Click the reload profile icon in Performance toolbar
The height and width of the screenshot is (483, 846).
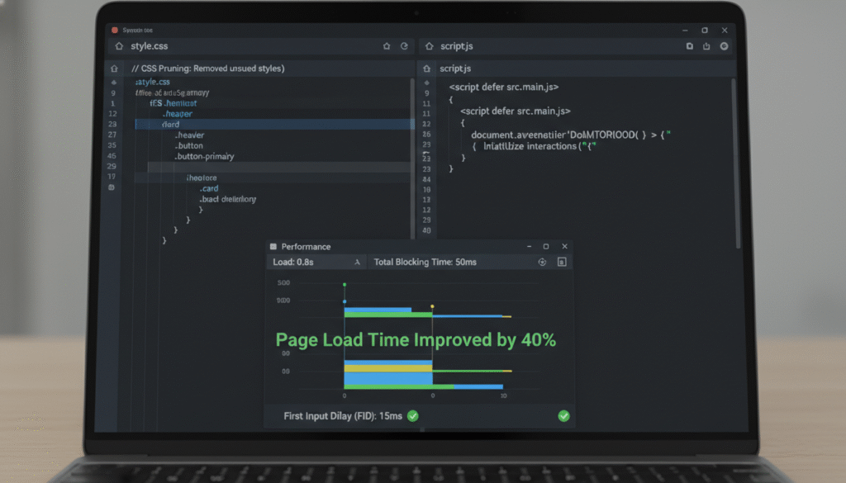click(543, 263)
